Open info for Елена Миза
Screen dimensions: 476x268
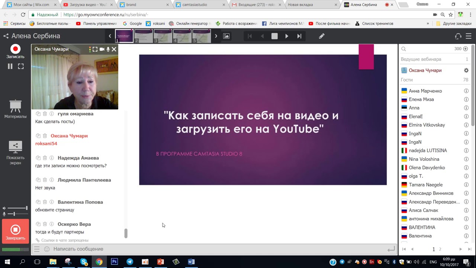pyautogui.click(x=466, y=99)
